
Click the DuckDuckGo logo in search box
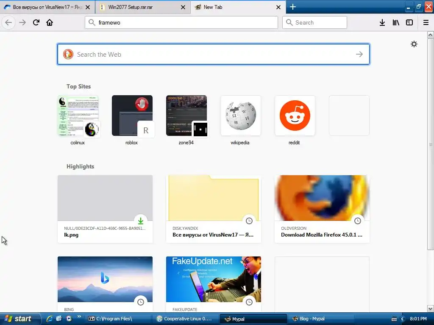[x=68, y=54]
